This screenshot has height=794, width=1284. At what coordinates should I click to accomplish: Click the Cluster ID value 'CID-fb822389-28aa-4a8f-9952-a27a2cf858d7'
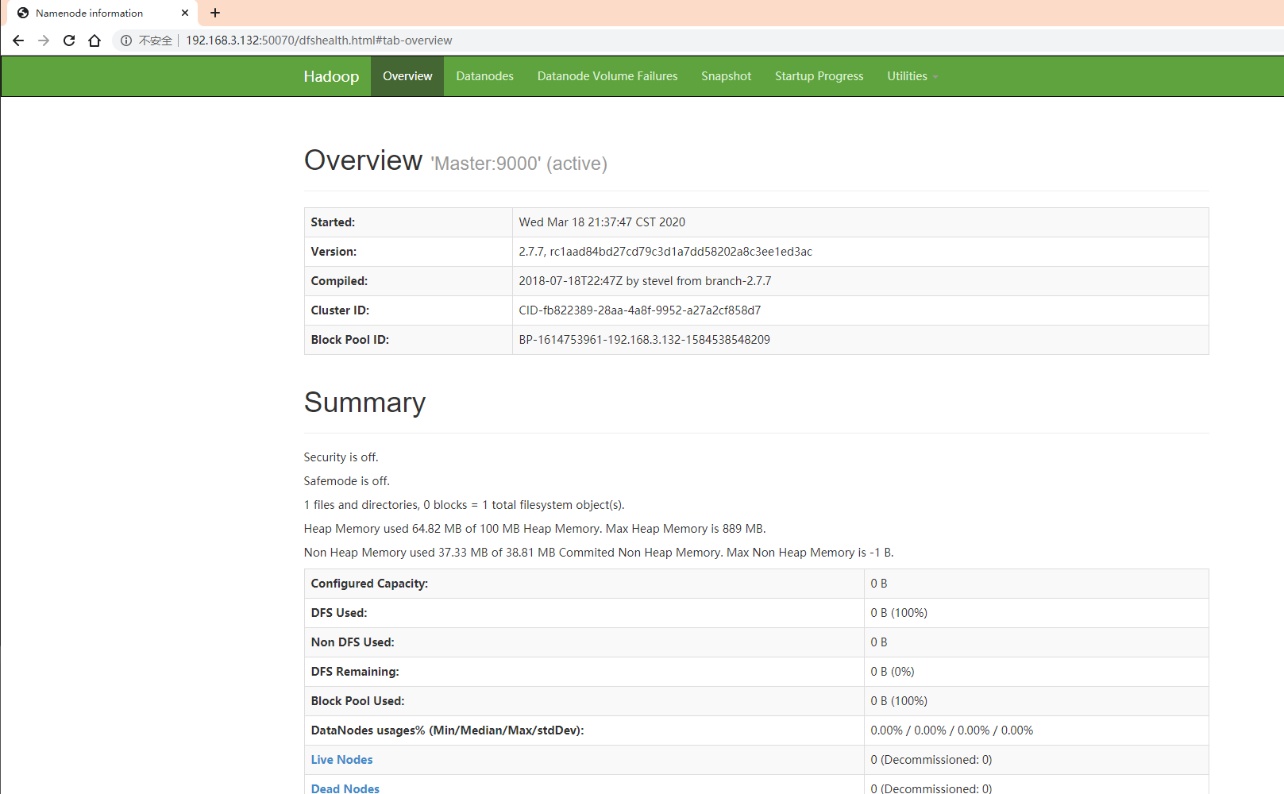click(x=640, y=310)
